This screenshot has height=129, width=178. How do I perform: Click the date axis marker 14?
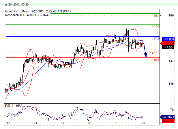point(35,123)
